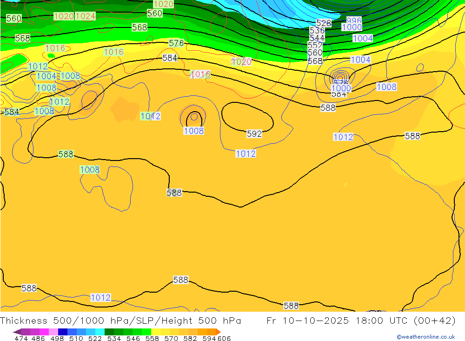The height and width of the screenshot is (341, 465).
Task: Select the forecast date 'Fr 10-10-2025 18:00 UTC (00+42)'
Action: click(361, 321)
